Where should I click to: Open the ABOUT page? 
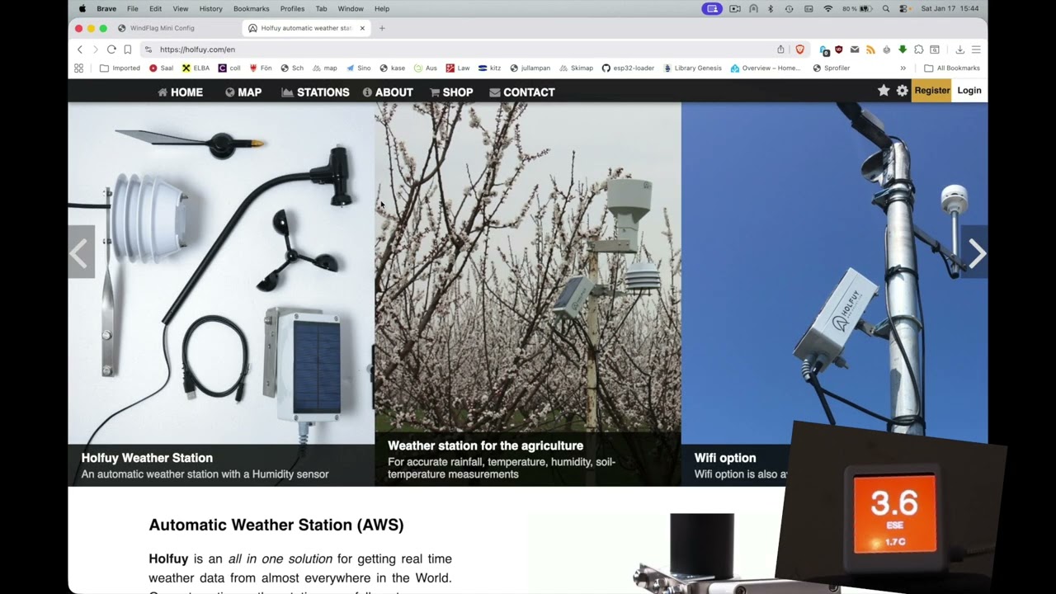pyautogui.click(x=388, y=92)
